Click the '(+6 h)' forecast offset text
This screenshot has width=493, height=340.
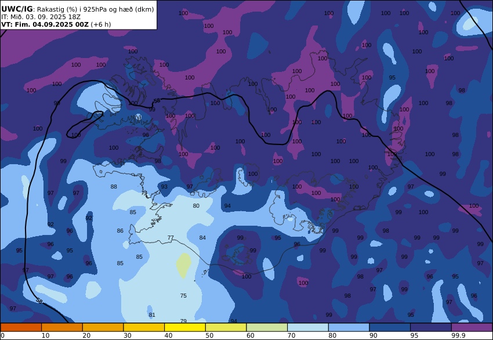[100, 24]
